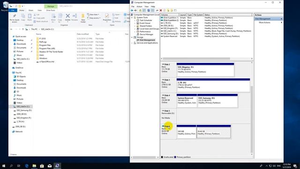Click Up arrow in Explorer address bar

click(x=23, y=29)
